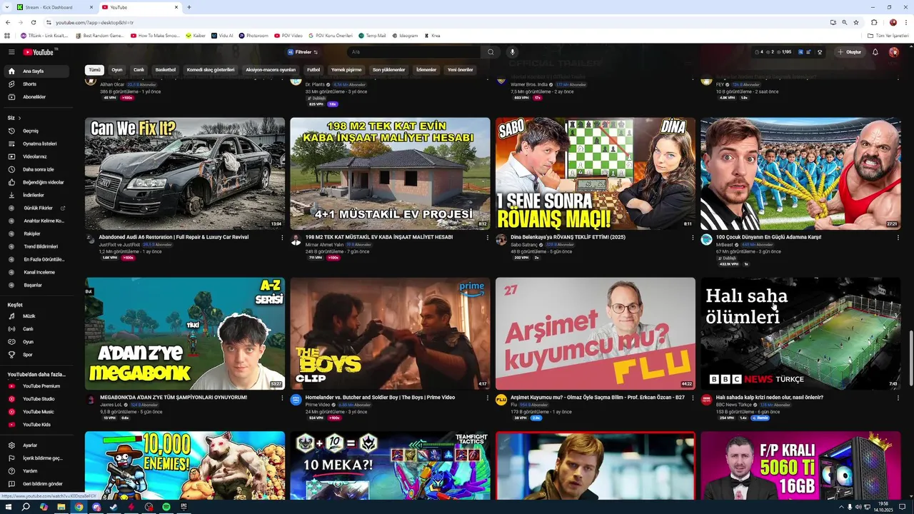Click the trophy icon in extension bar
Viewport: 914px width, 514px height.
point(820,52)
